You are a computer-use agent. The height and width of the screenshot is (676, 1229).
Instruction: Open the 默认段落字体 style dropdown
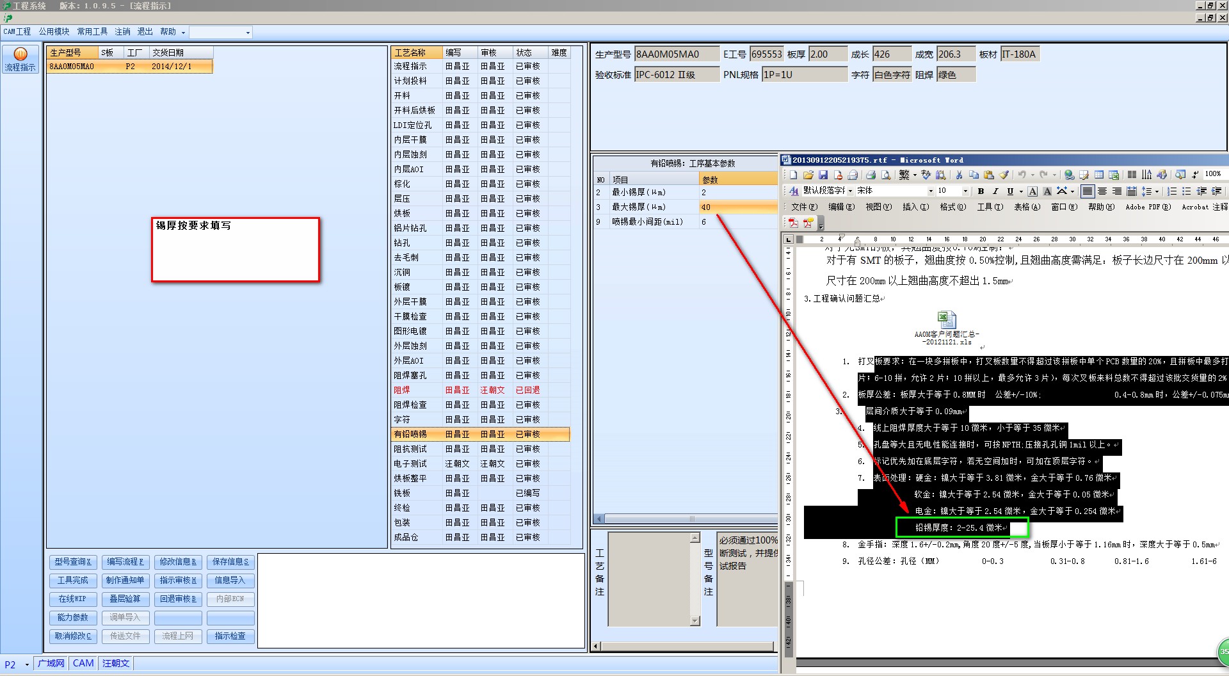(x=850, y=191)
